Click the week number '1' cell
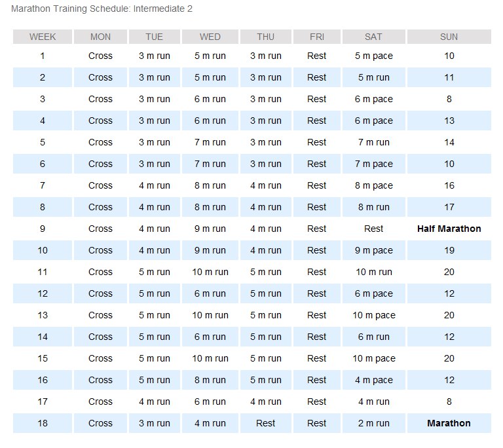The height and width of the screenshot is (448, 503). [43, 56]
